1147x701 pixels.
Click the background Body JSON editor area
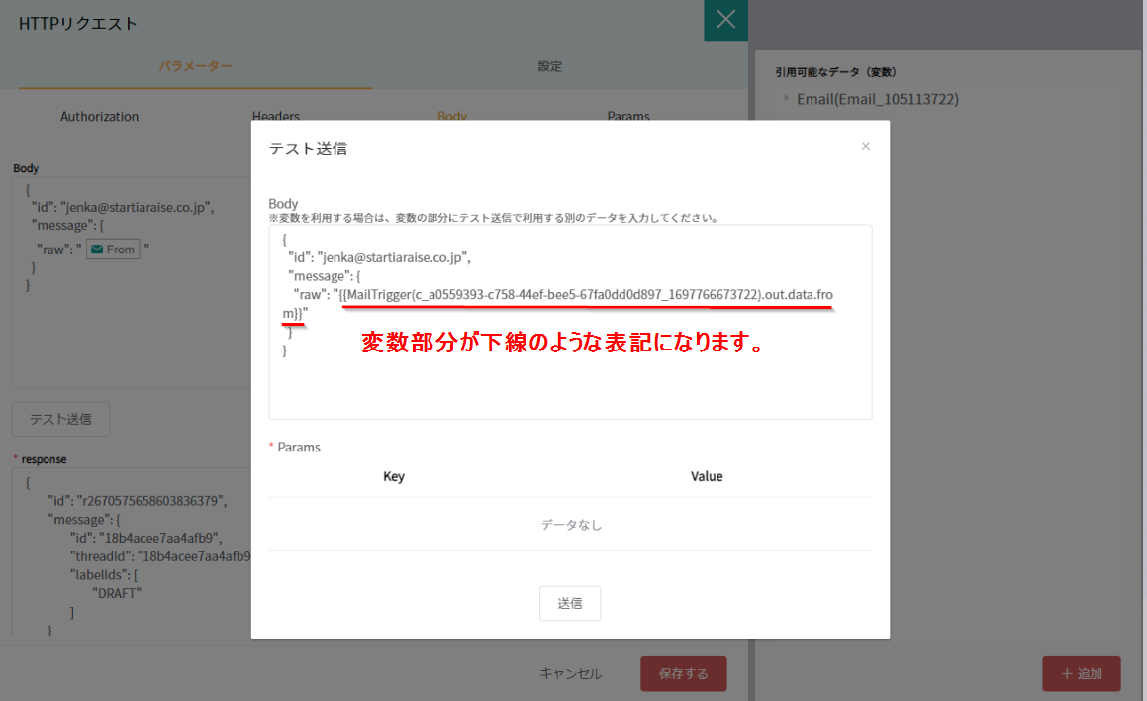(x=132, y=282)
